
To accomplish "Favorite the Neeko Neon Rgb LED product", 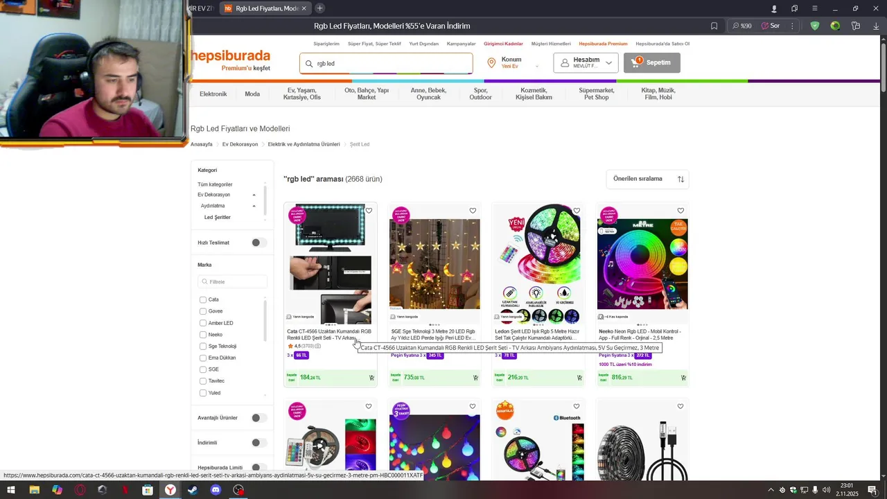I will [680, 211].
